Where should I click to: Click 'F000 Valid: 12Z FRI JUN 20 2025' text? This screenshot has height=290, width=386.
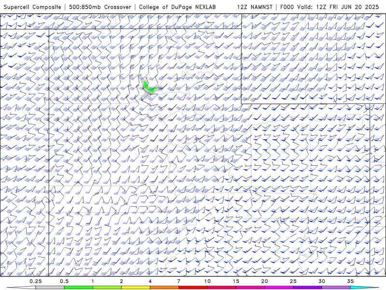330,7
